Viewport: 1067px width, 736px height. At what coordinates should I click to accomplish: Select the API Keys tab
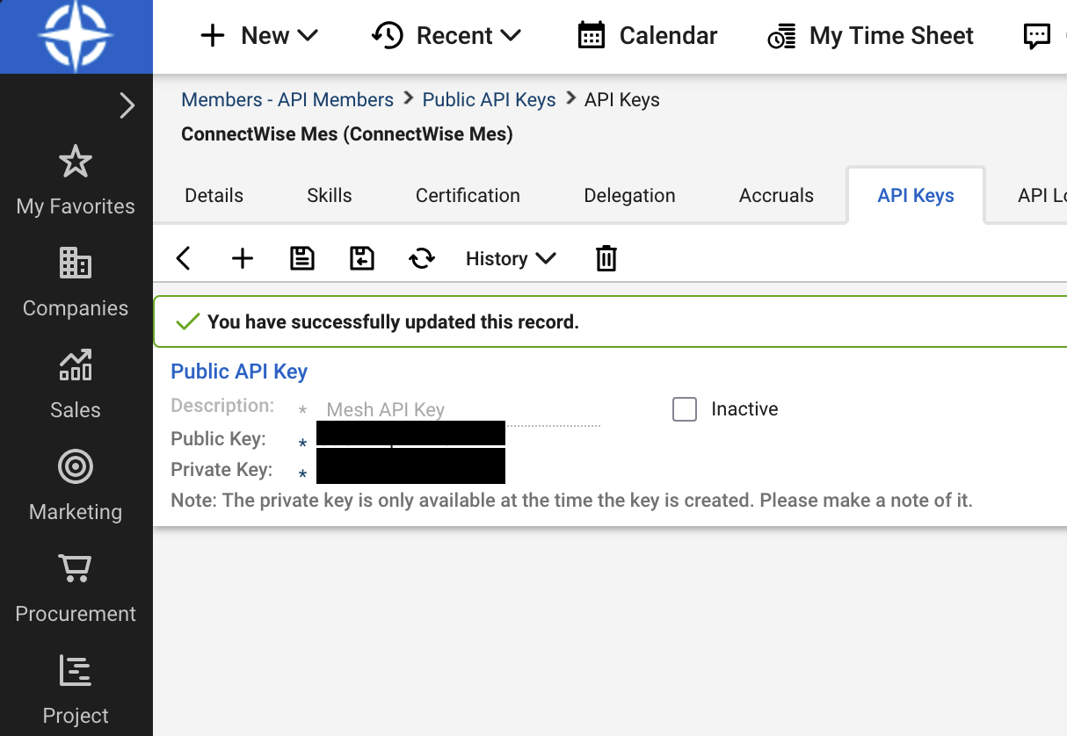coord(916,195)
